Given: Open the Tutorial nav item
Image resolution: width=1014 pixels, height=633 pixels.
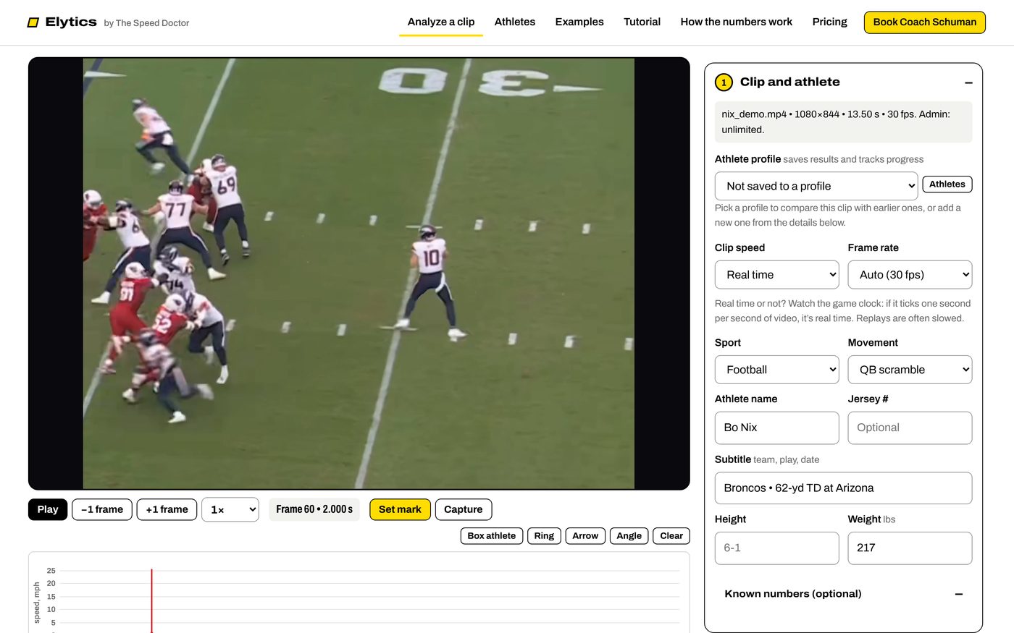Looking at the screenshot, I should coord(642,22).
